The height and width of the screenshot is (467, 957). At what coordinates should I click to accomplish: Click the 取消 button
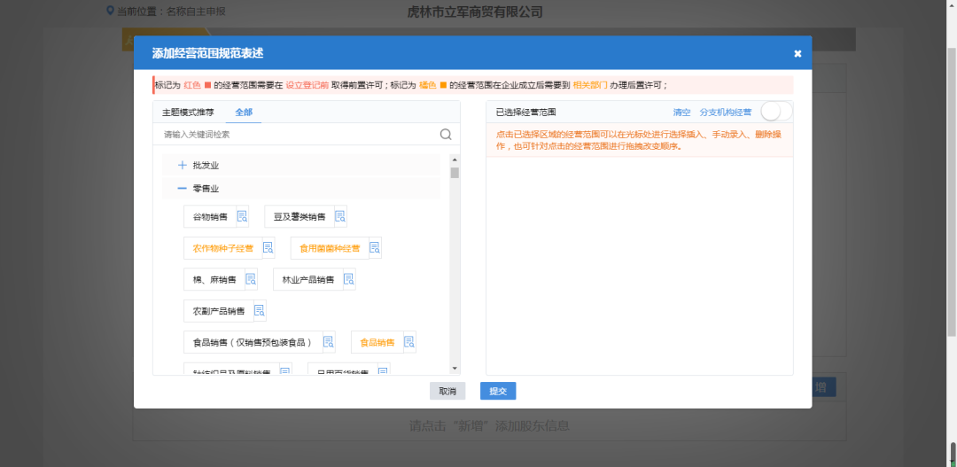(x=447, y=392)
